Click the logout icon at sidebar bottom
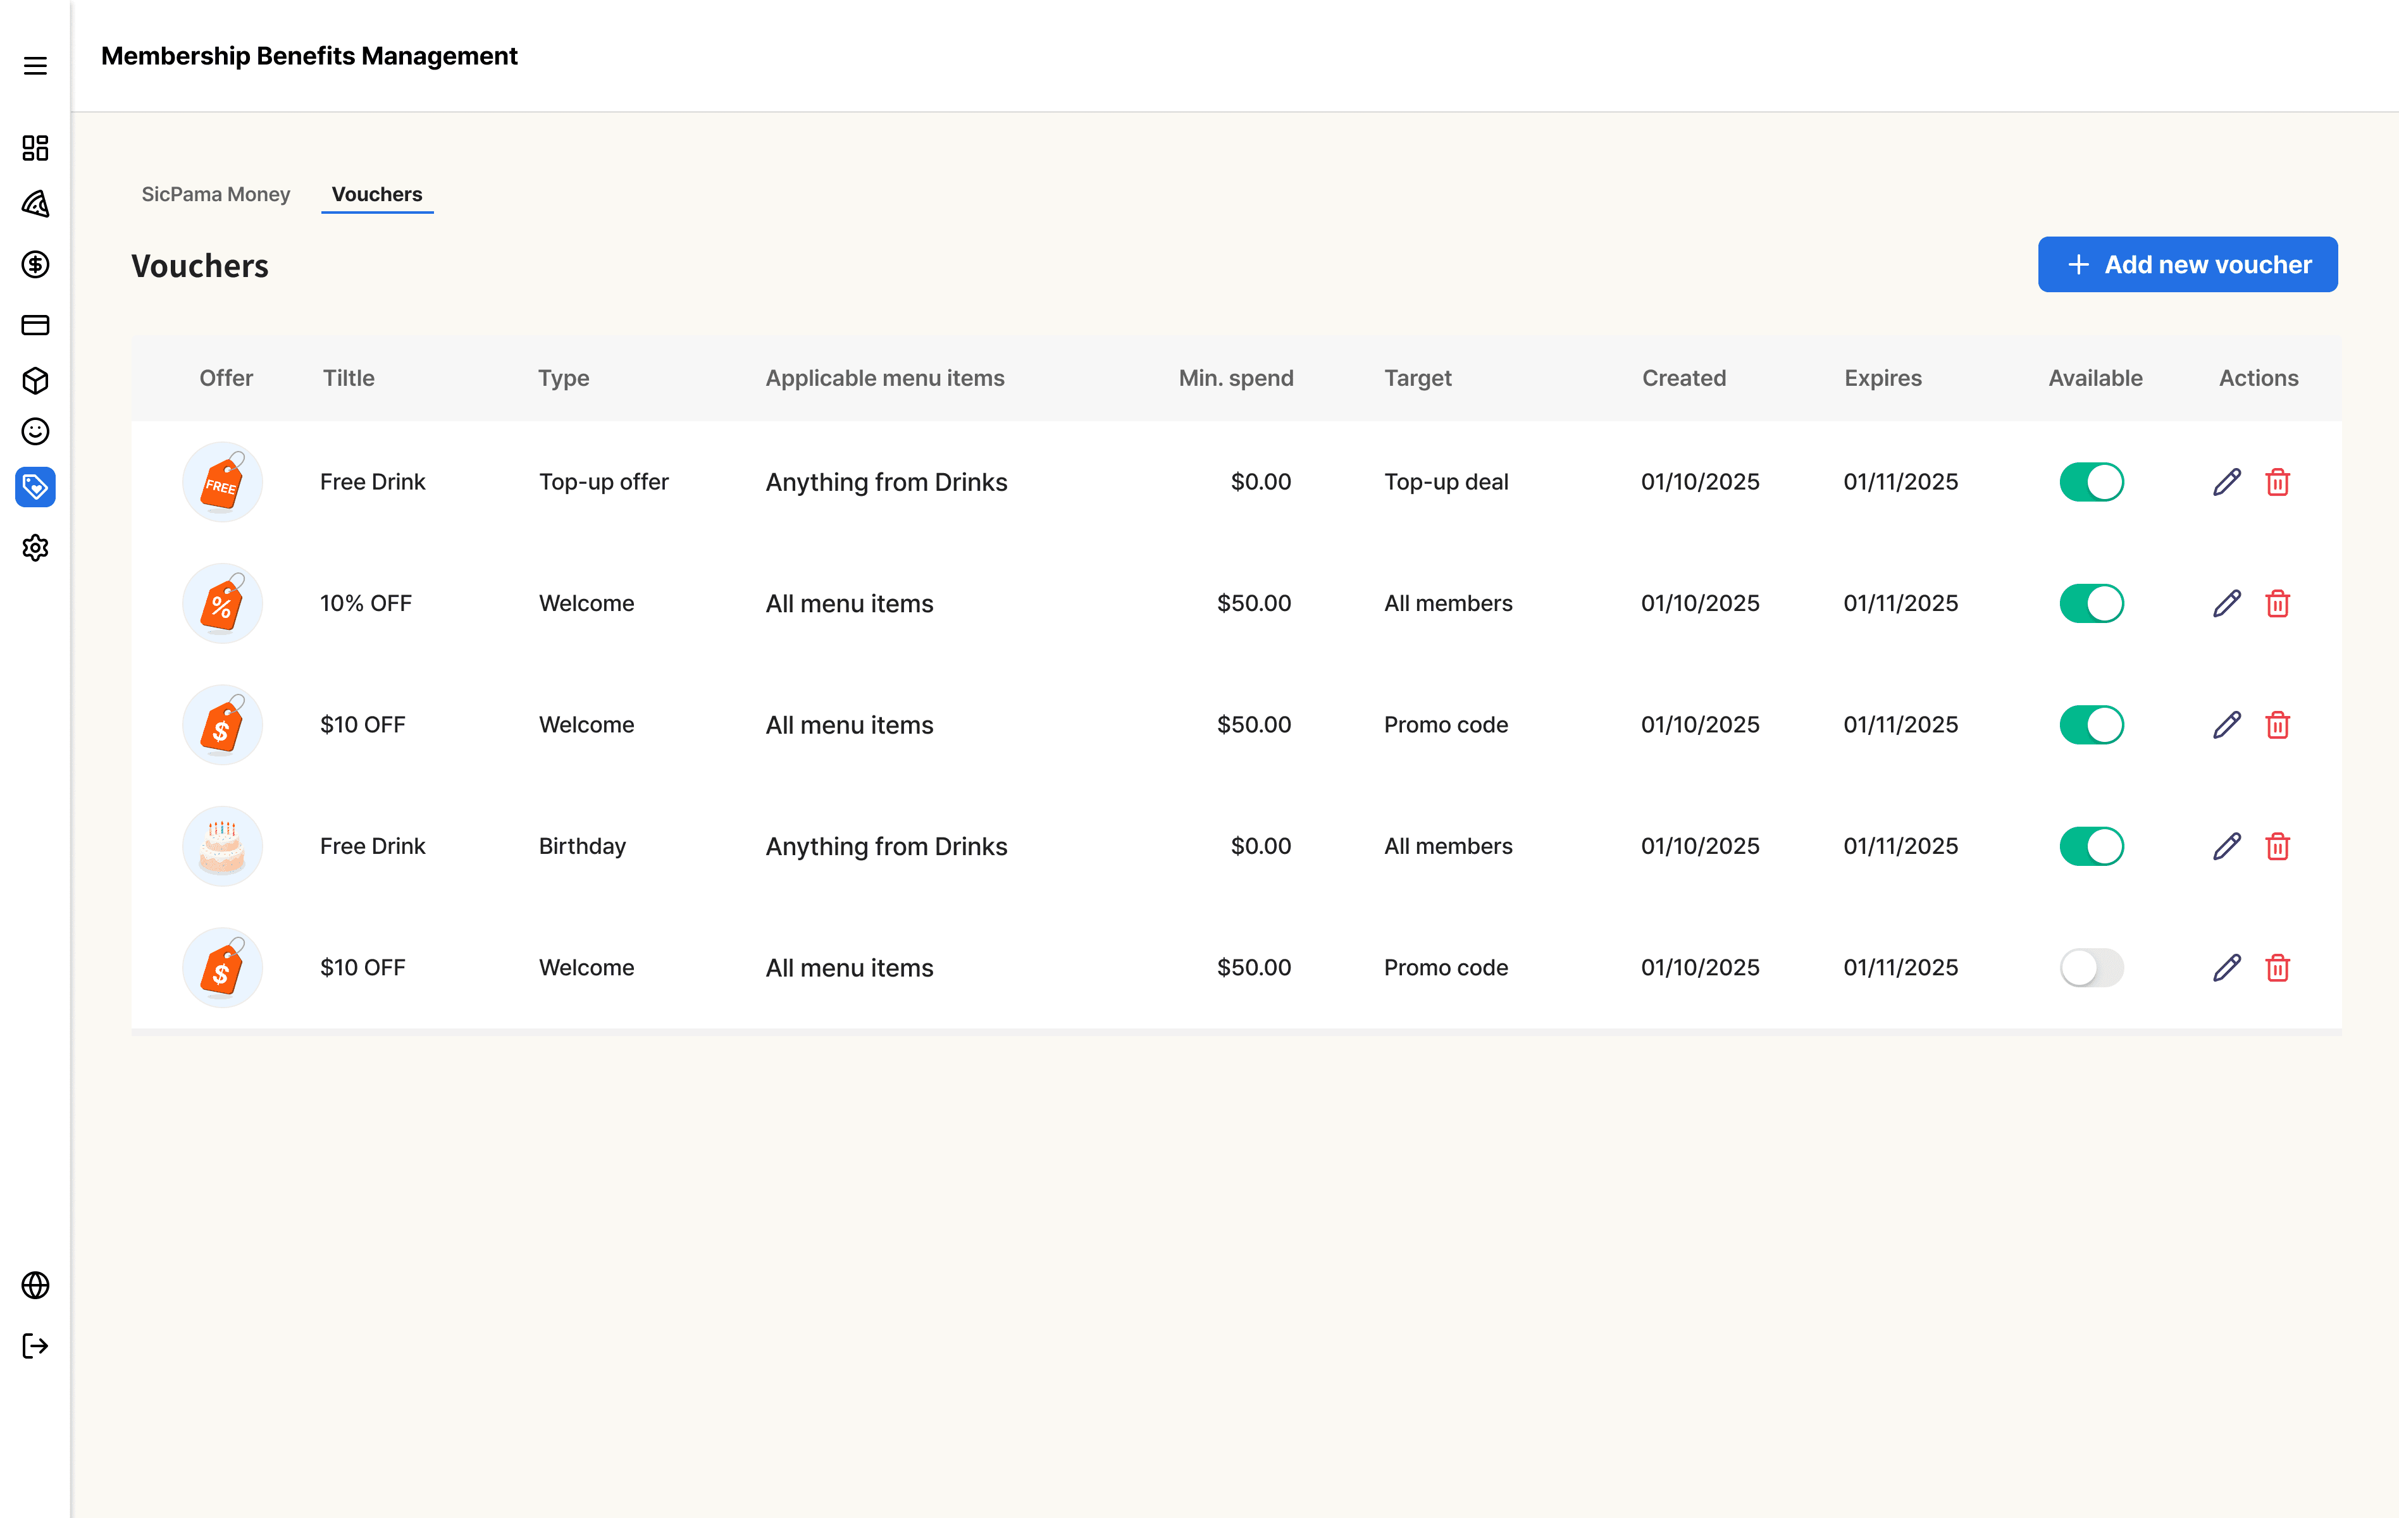Image resolution: width=2399 pixels, height=1518 pixels. [35, 1346]
